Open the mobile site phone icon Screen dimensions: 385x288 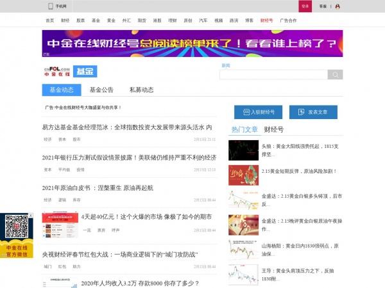[x=51, y=6]
